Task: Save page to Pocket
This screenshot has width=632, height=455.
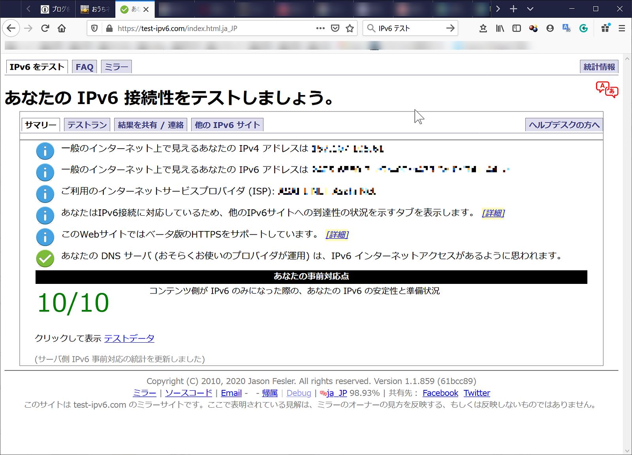Action: click(335, 28)
